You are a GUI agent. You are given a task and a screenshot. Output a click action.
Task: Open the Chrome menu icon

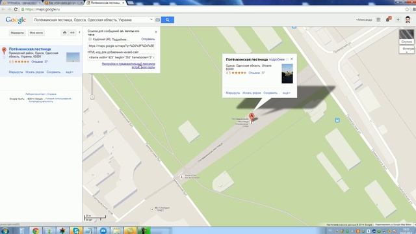click(x=414, y=9)
